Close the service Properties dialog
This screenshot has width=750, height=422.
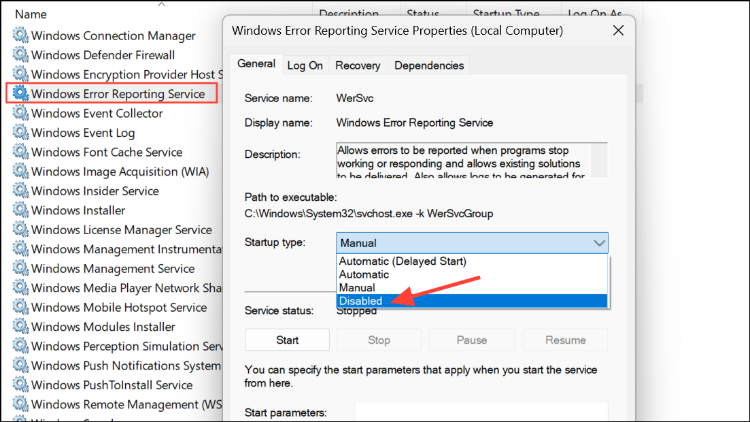pos(618,31)
